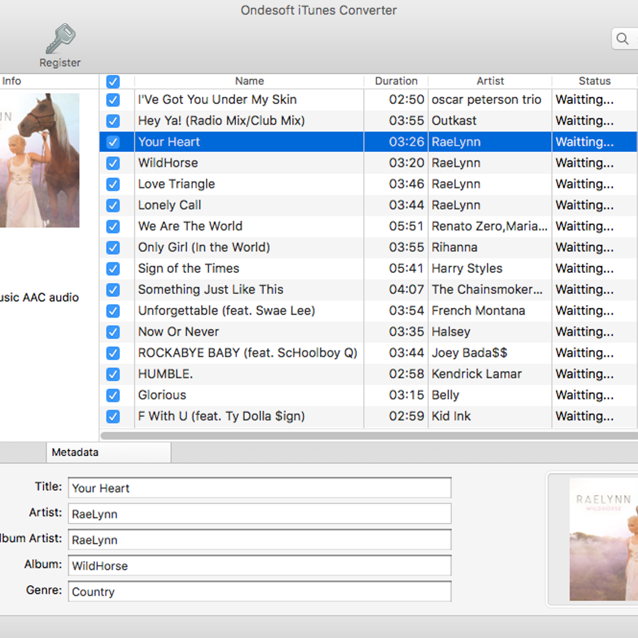
Task: Click into the Title field
Action: click(x=260, y=488)
